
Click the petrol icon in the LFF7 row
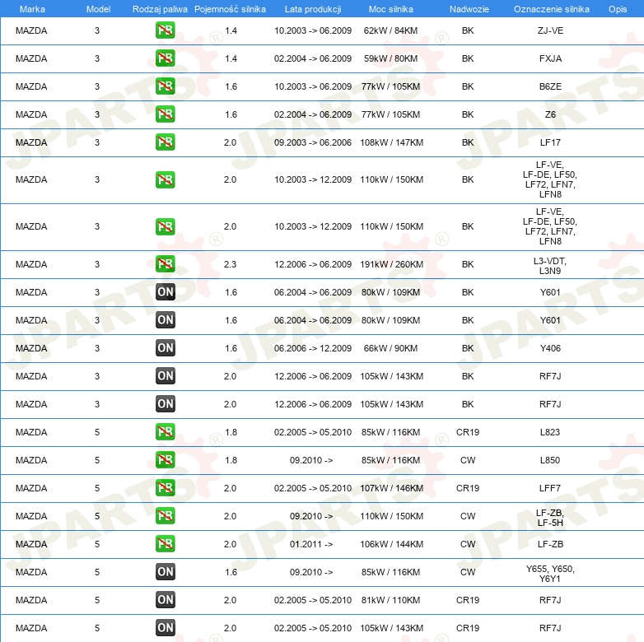[165, 487]
